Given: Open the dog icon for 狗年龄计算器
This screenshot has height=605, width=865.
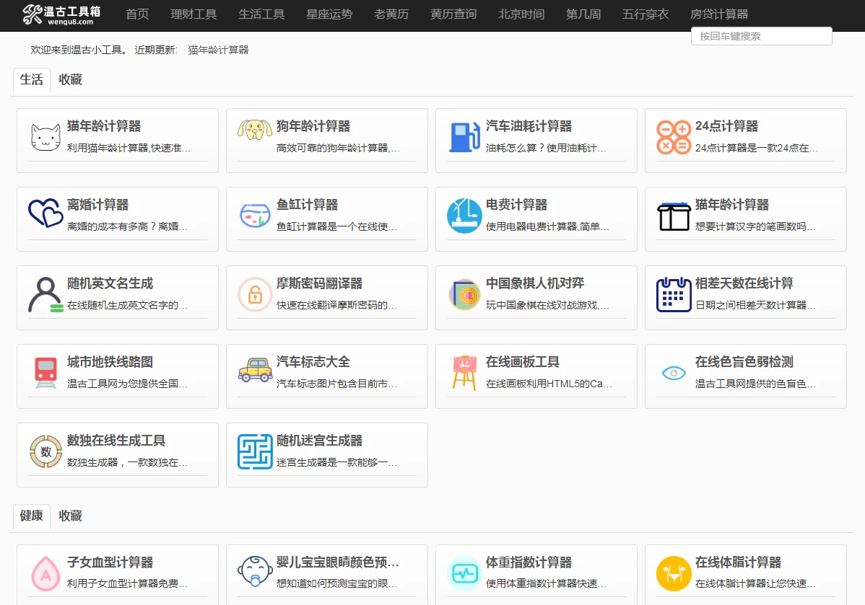Looking at the screenshot, I should (255, 130).
